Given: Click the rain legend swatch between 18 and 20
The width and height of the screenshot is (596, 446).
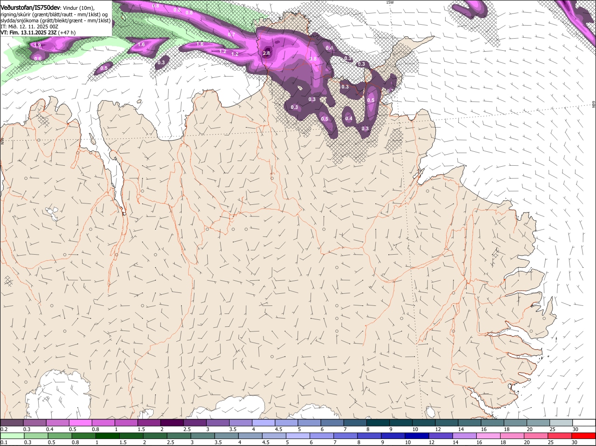Looking at the screenshot, I should pyautogui.click(x=513, y=435).
